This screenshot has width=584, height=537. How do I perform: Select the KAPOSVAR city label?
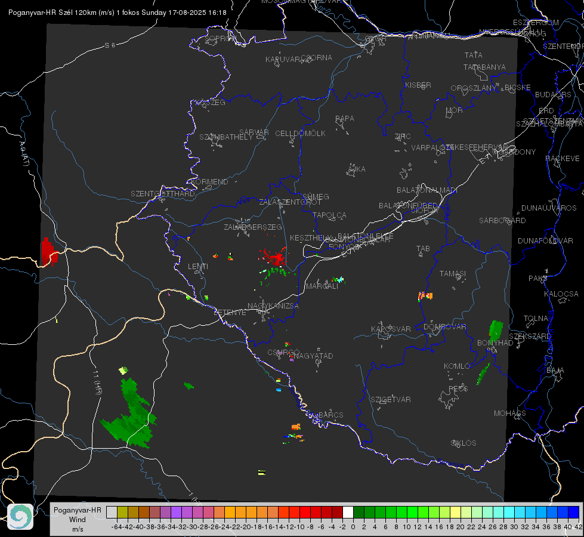pos(391,329)
